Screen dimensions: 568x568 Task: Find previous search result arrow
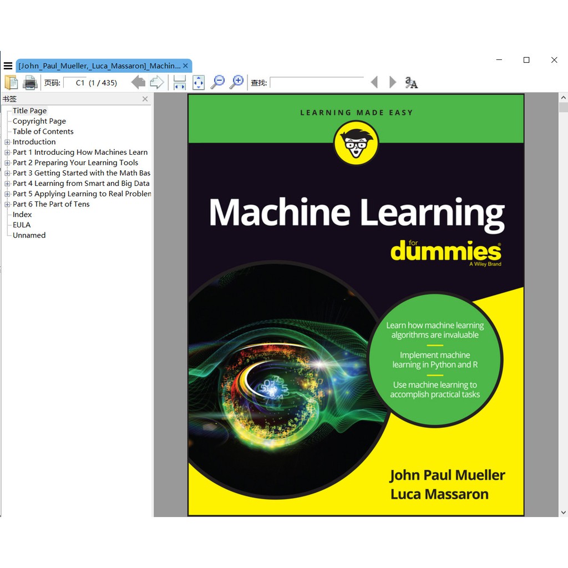tap(374, 83)
